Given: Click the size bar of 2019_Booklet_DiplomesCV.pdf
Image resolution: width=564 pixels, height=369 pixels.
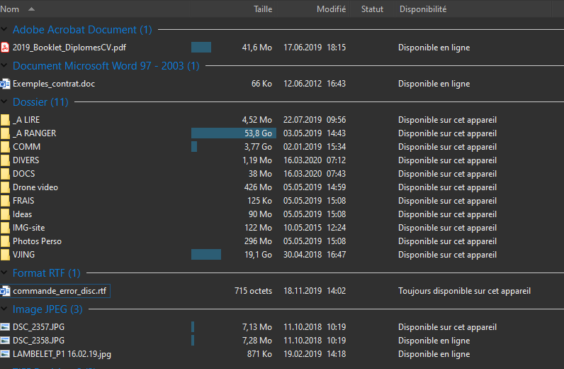Looking at the screenshot, I should pyautogui.click(x=201, y=48).
